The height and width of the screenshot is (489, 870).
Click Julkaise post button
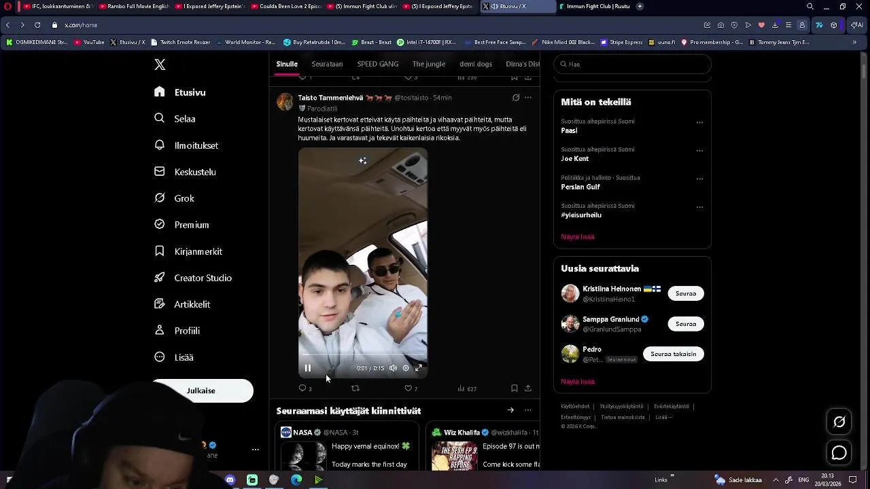[x=201, y=391]
